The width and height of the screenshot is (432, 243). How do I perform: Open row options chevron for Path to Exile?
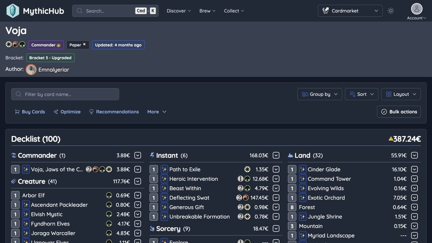tap(276, 169)
